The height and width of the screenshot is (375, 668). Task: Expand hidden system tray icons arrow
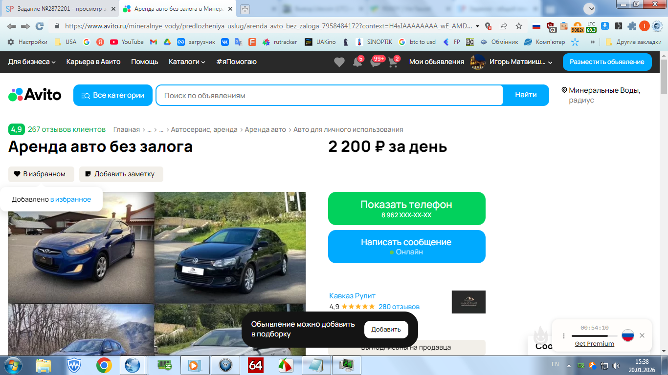569,365
